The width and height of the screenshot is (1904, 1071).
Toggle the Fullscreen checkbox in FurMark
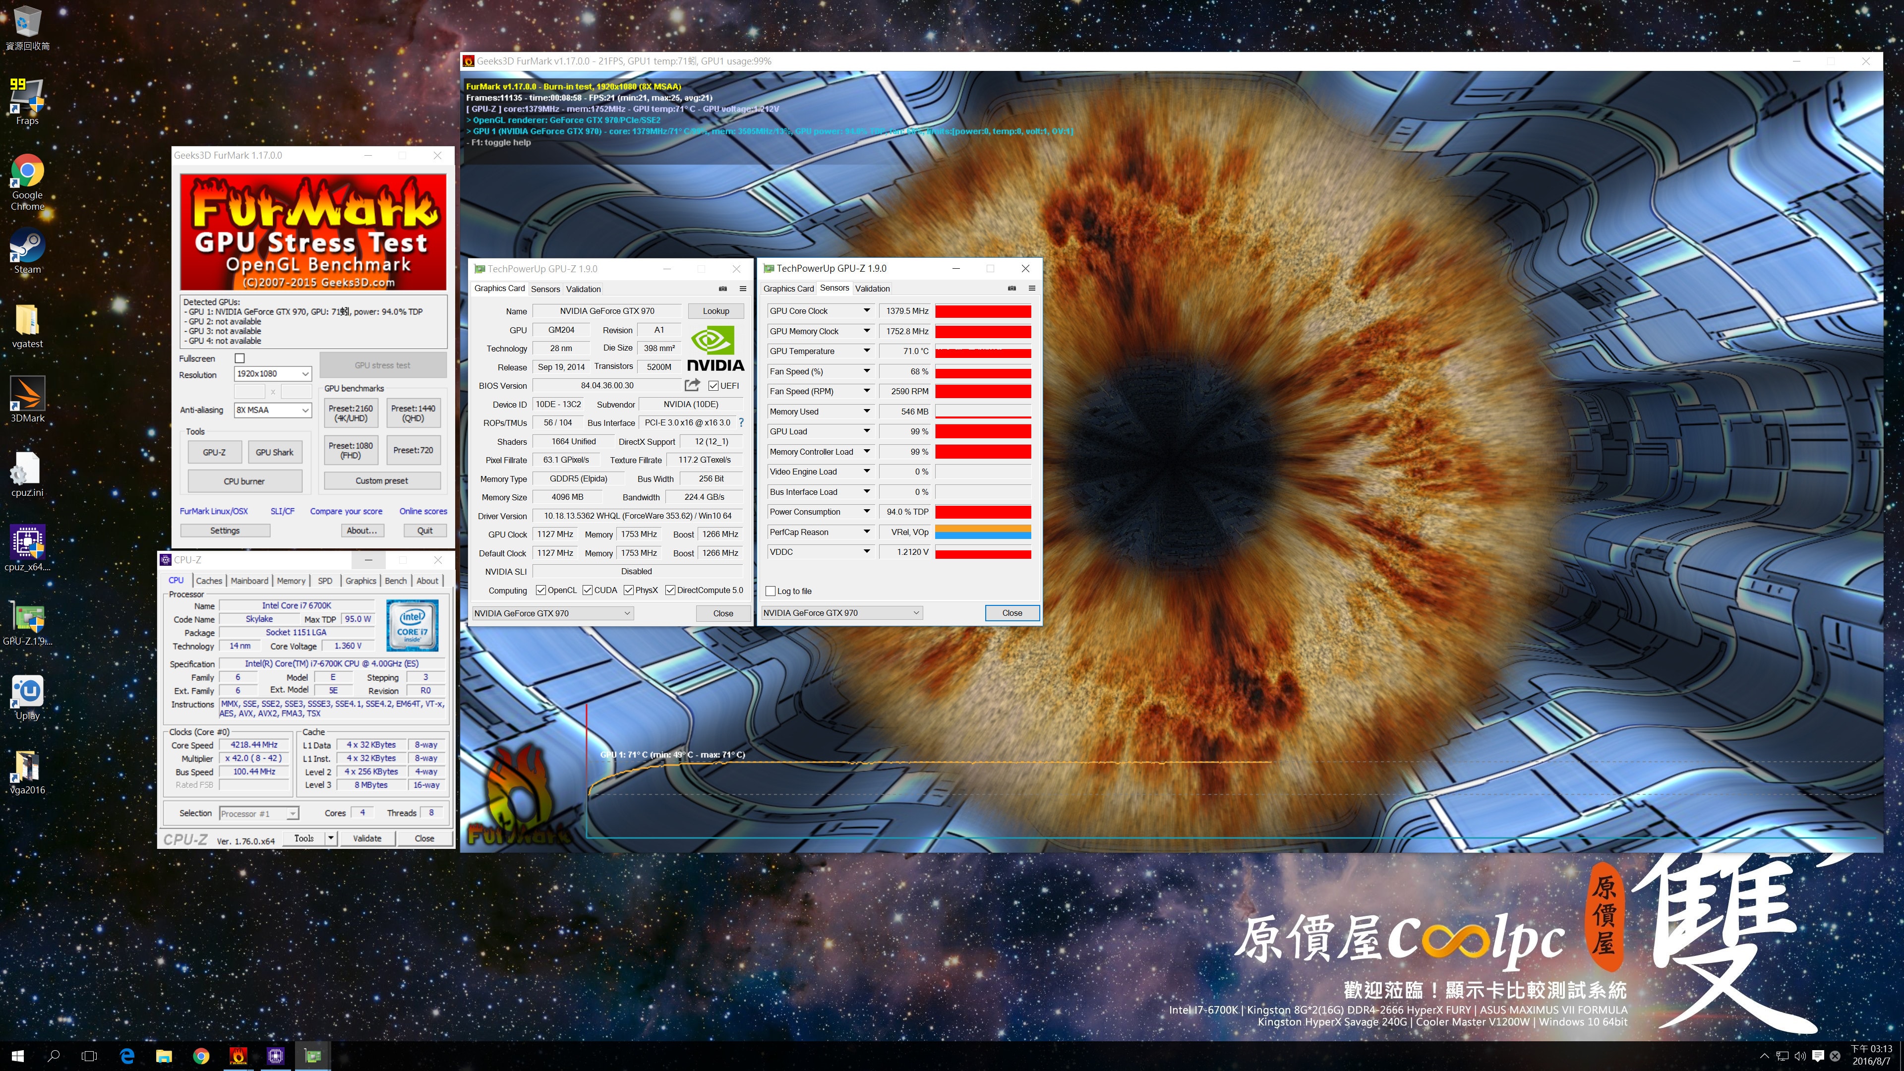pos(239,358)
